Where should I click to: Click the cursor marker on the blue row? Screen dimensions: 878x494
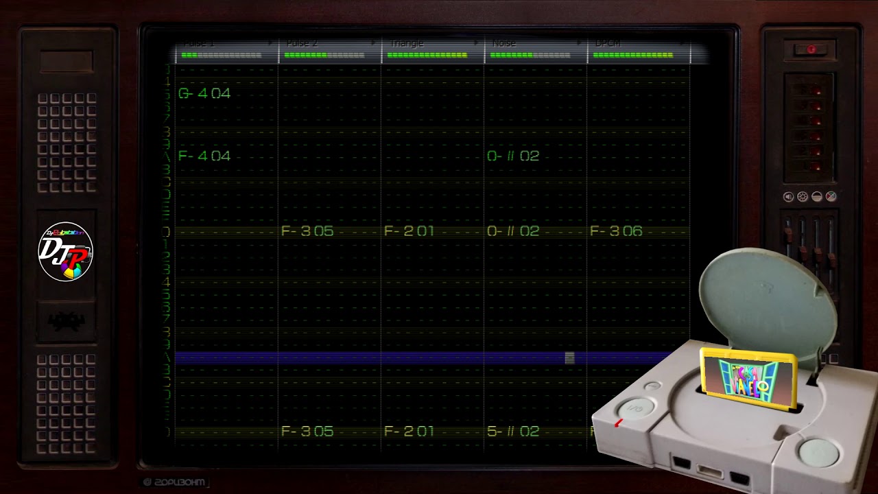569,357
